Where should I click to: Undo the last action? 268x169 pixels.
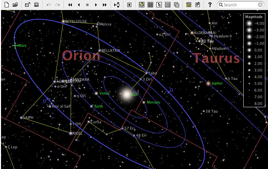click(x=49, y=5)
